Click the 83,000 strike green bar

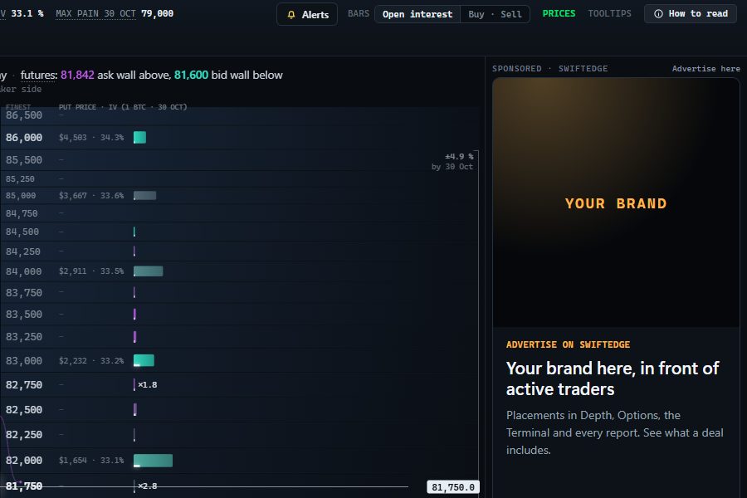click(144, 361)
